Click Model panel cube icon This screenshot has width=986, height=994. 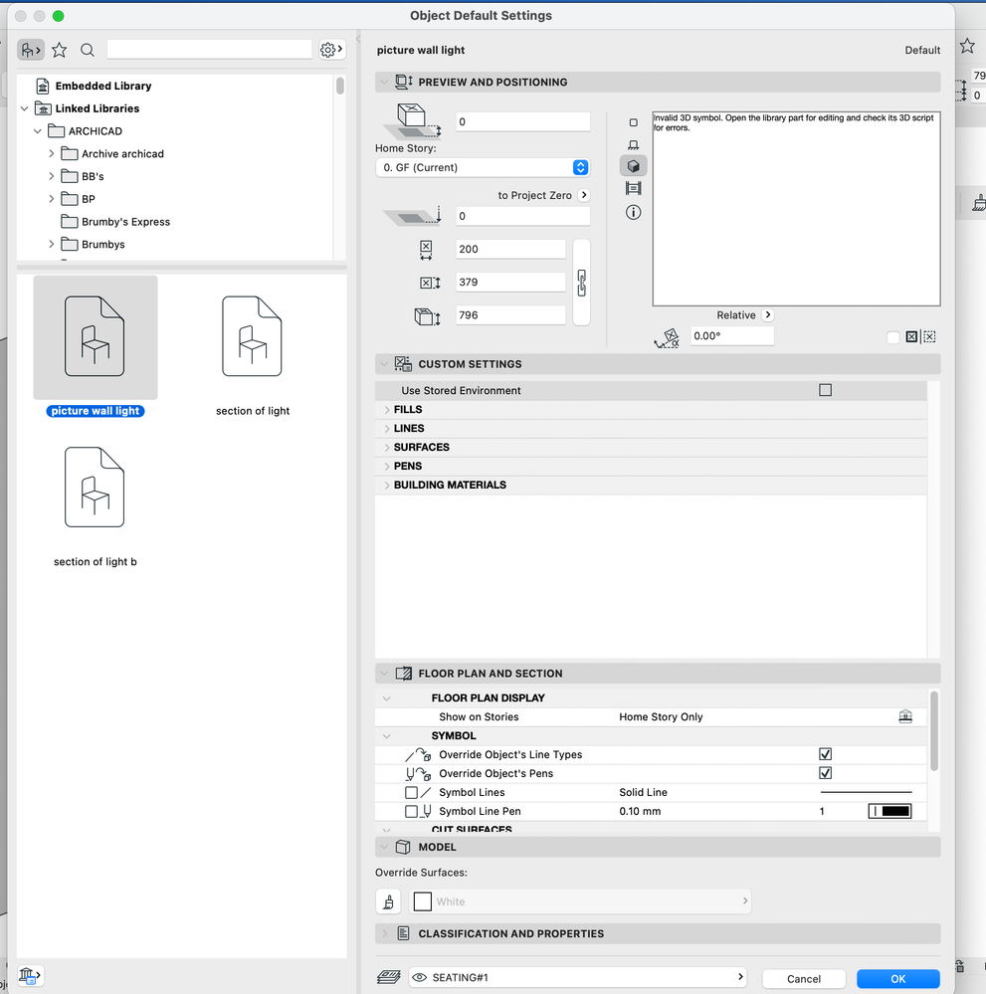tap(403, 847)
